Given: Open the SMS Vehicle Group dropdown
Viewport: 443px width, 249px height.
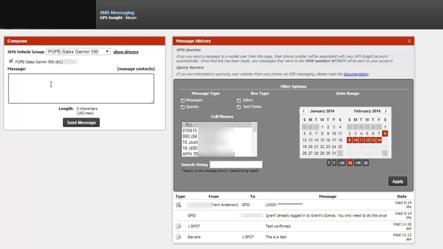Looking at the screenshot, I should (x=78, y=52).
